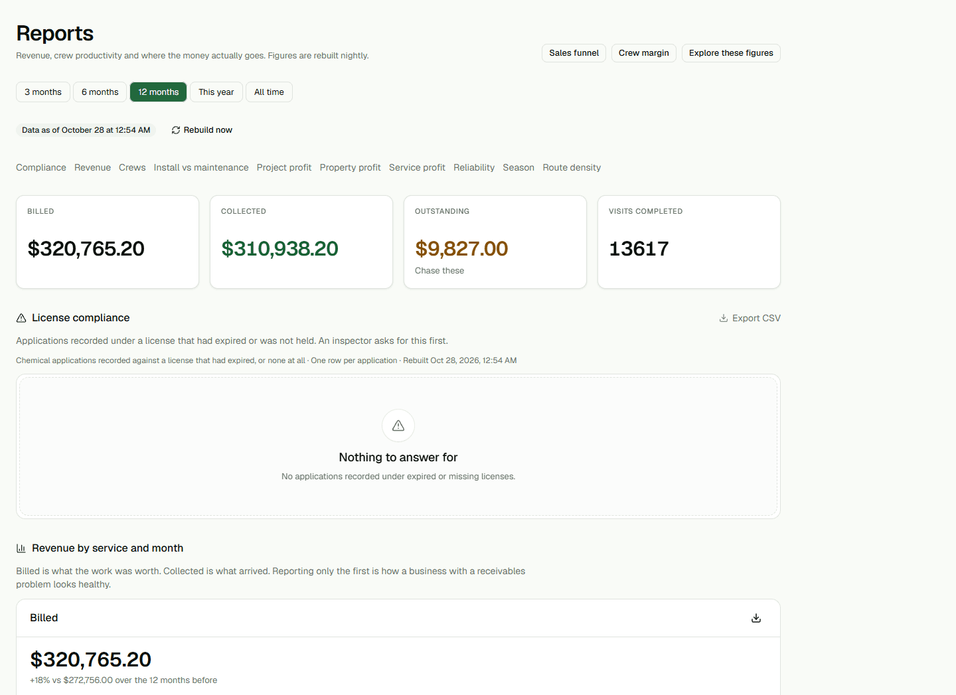Go to the Season section

tap(518, 168)
